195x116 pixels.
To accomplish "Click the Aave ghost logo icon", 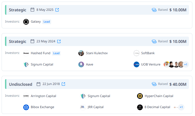I will pyautogui.click(x=81, y=64).
